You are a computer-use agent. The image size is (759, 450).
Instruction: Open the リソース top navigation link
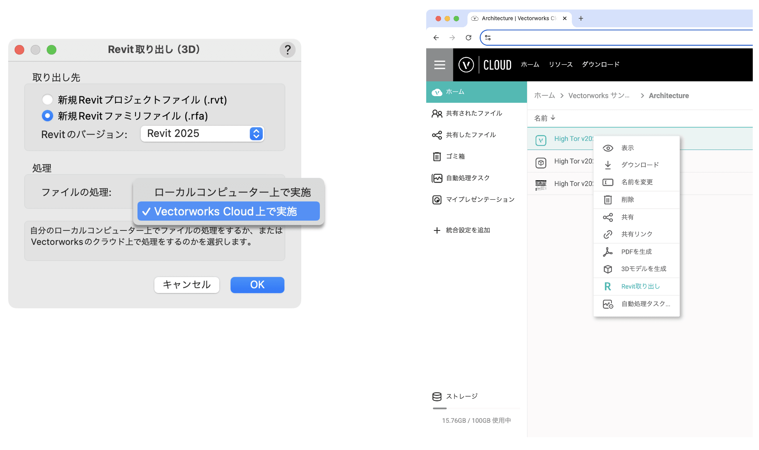pos(560,65)
